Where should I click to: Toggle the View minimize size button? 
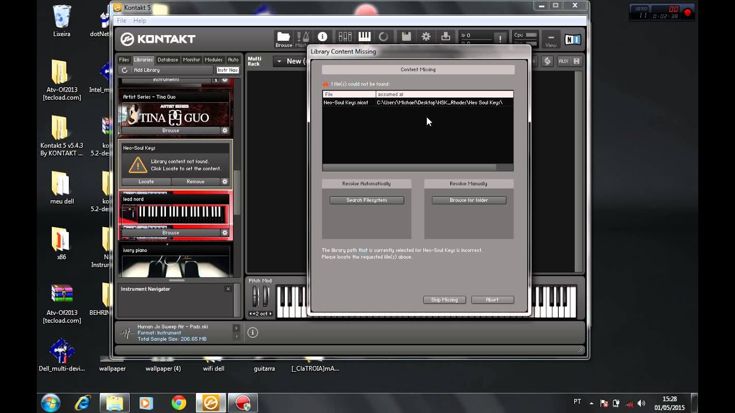pyautogui.click(x=551, y=39)
